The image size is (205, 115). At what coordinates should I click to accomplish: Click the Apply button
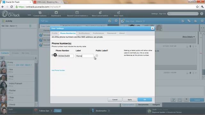click(x=130, y=100)
